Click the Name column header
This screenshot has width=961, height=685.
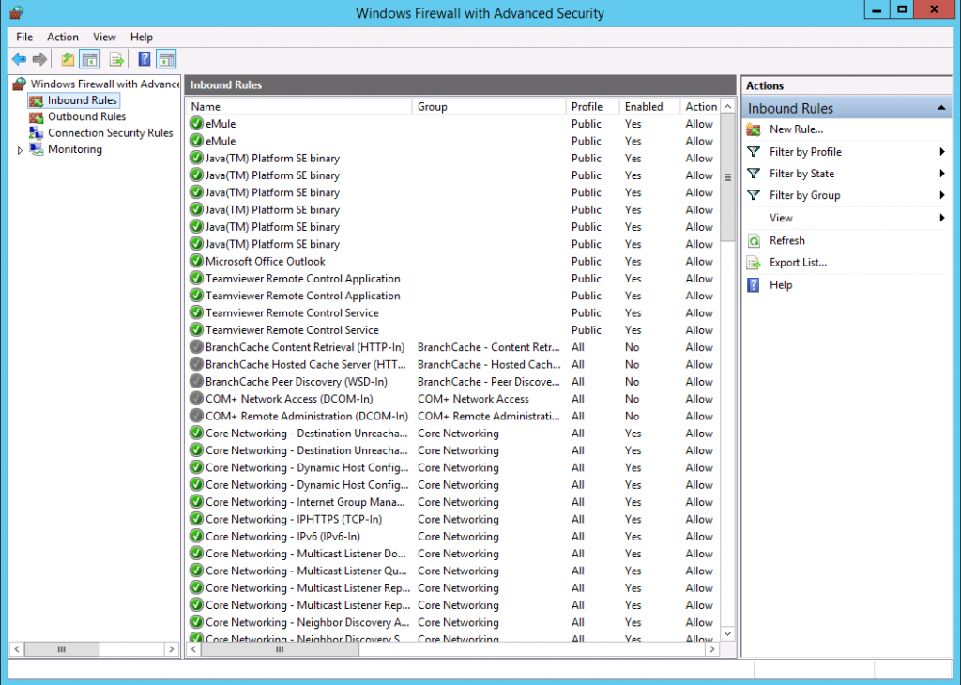pyautogui.click(x=202, y=105)
